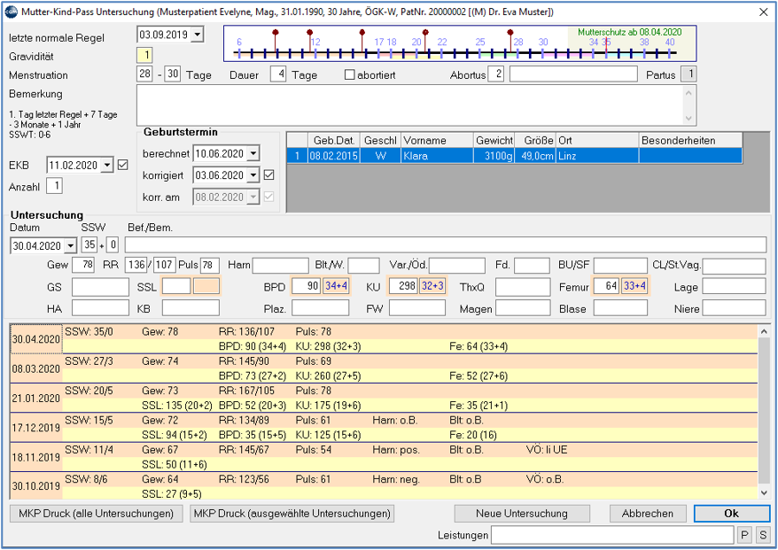Select examination entry 30.04.2020
Viewport: 778px width, 550px height.
(x=384, y=338)
